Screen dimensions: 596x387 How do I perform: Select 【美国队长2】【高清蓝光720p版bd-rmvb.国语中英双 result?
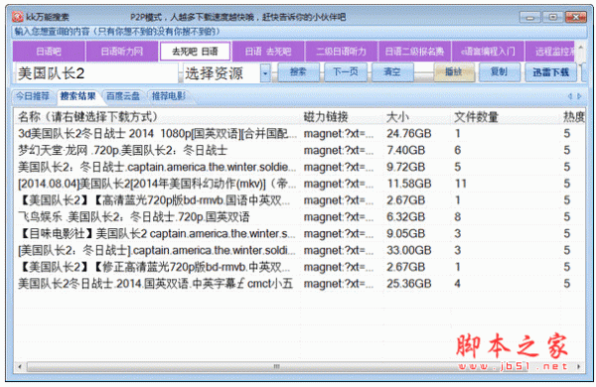pyautogui.click(x=154, y=200)
